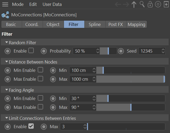Viewport: 170px width, 133px height.
Task: Open the hamburger menu icon
Action: coord(5,4)
